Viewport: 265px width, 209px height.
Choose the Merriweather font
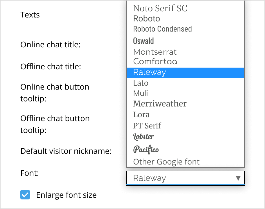(160, 103)
